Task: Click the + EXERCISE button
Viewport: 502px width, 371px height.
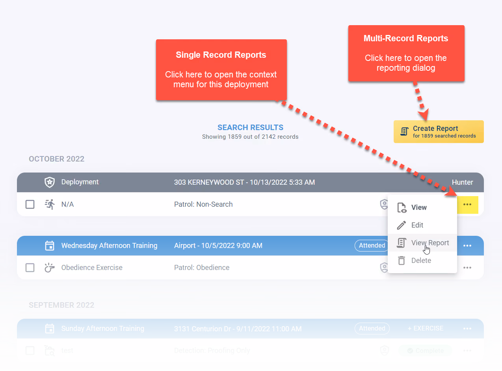Action: click(x=425, y=329)
